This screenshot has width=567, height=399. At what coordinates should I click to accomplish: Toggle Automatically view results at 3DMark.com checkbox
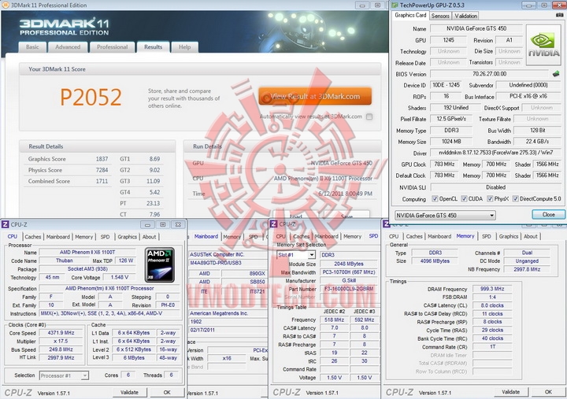tap(369, 116)
